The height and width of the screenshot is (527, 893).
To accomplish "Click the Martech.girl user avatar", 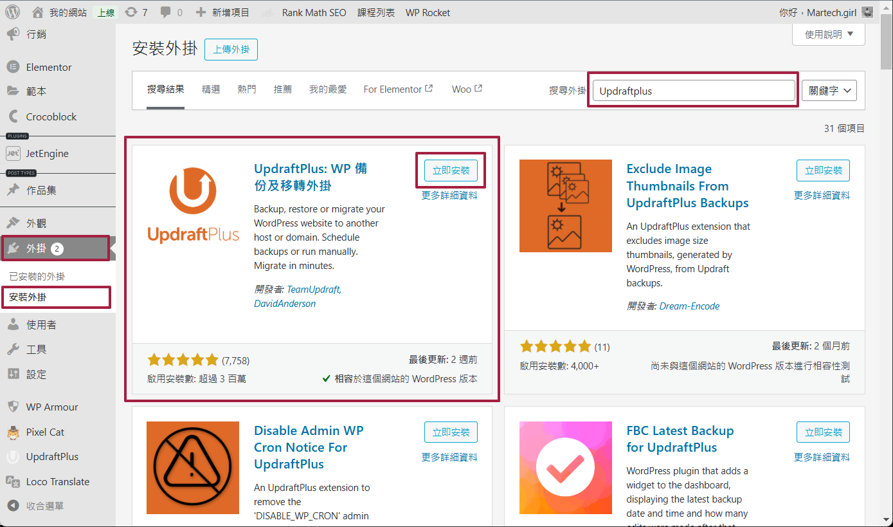I will (x=867, y=12).
